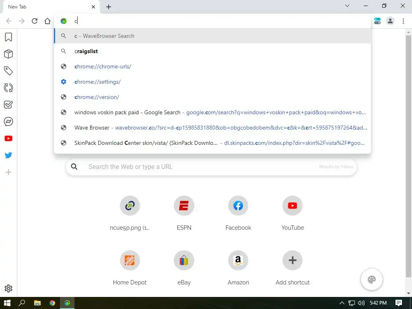Image resolution: width=412 pixels, height=309 pixels.
Task: Show hidden system tray icons
Action: pyautogui.click(x=342, y=303)
